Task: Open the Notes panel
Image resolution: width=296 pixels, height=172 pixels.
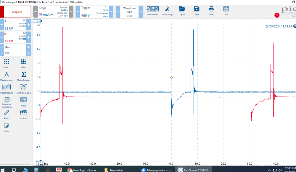Action: tap(7, 127)
